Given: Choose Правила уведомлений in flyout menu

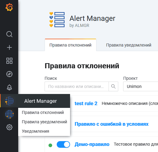Looking at the screenshot, I should 44,122.
